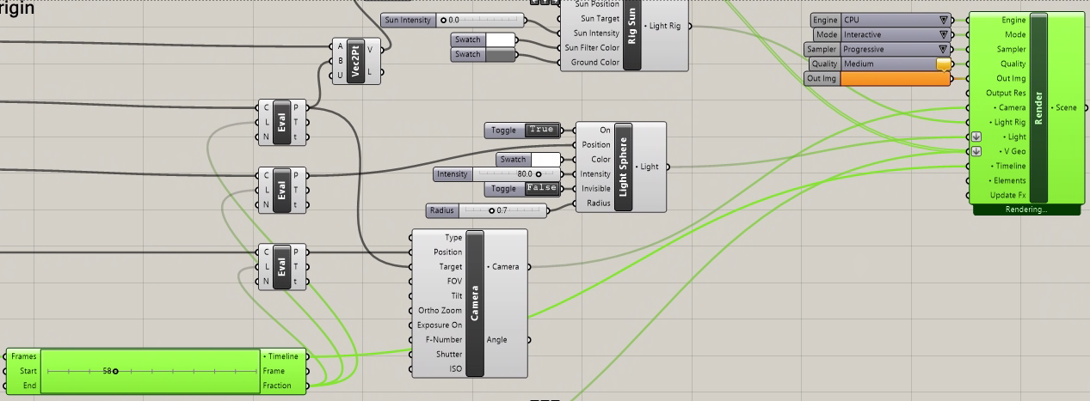Adjust the Sun Intensity 0.0 slider handle

(444, 20)
